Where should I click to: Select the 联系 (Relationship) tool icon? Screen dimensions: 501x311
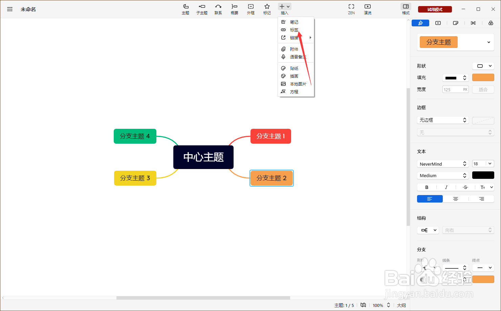[218, 9]
